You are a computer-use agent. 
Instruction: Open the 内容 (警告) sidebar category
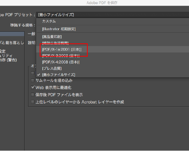coord(8,60)
